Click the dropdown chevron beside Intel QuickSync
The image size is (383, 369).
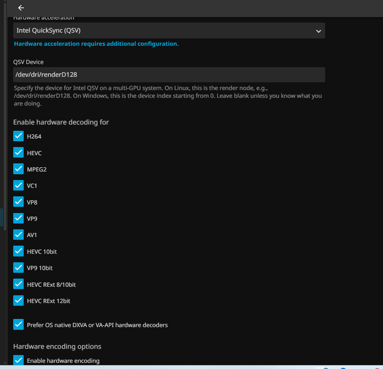click(318, 31)
